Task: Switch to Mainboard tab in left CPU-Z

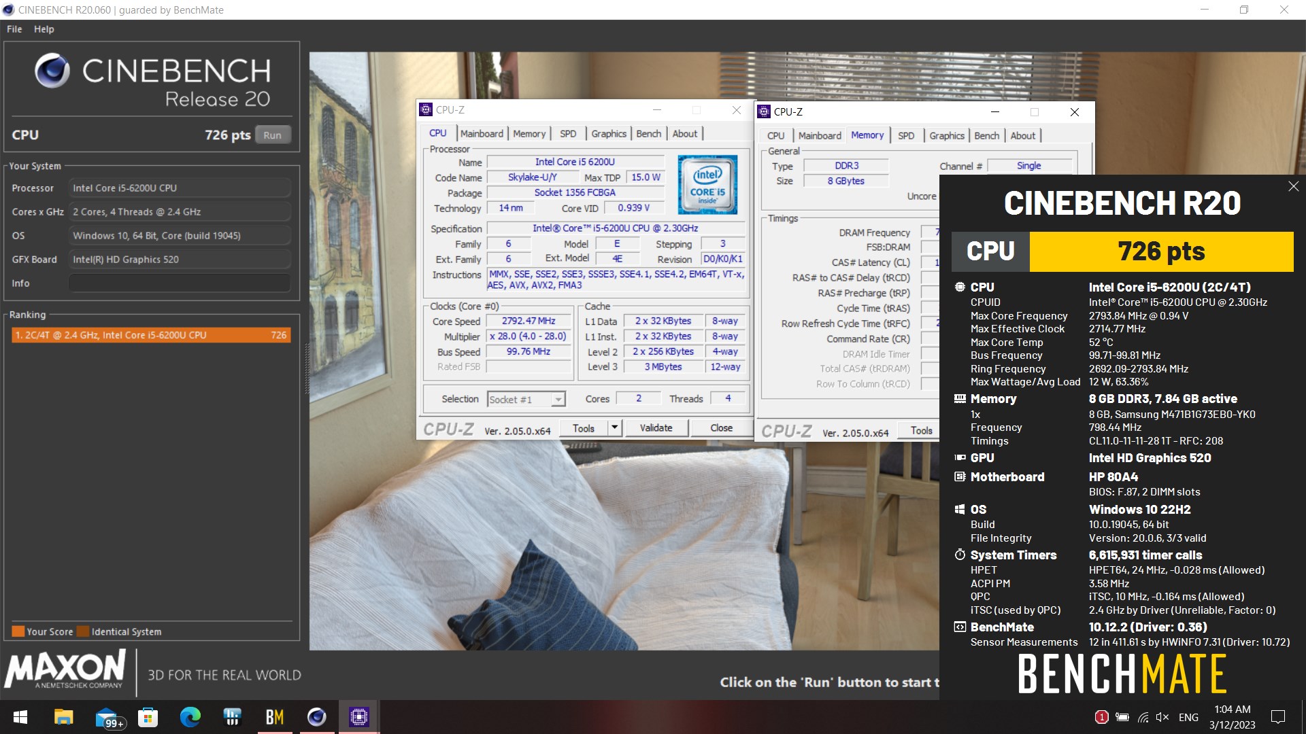Action: click(x=482, y=133)
